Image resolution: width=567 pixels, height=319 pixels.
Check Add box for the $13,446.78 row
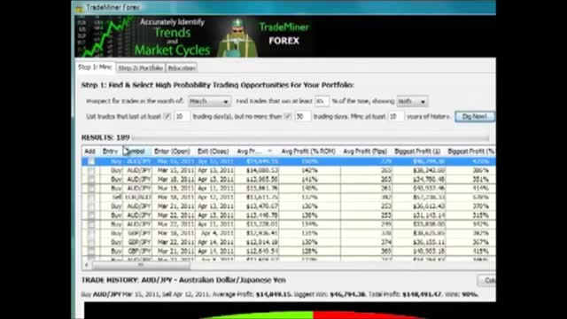[90, 215]
